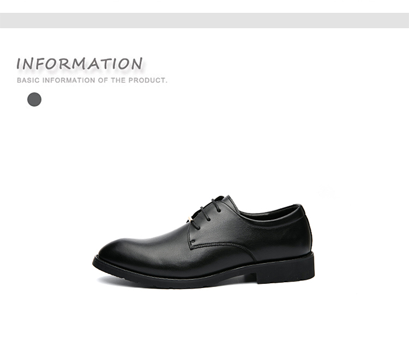
Task: Click the gold lace tip on shoe
Action: 191,218
